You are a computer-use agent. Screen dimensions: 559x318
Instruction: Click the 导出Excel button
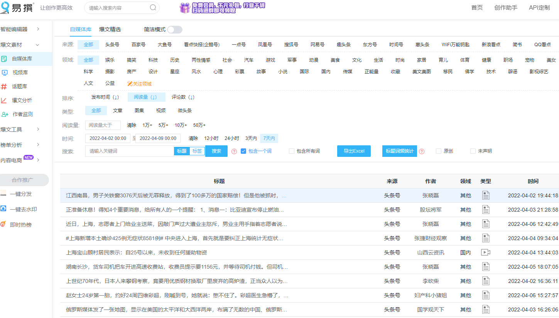pos(353,151)
